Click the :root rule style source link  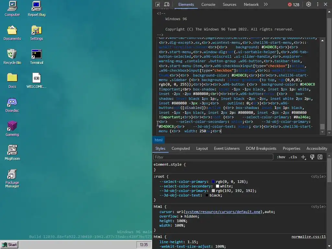(318, 176)
